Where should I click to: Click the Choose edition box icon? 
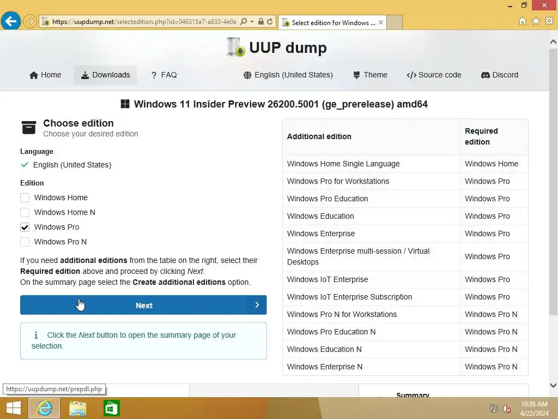coord(29,128)
